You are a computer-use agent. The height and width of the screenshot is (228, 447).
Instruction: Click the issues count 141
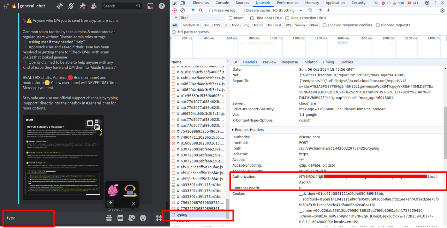tap(413, 3)
